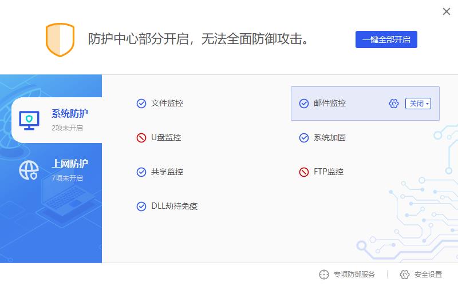
Task: Switch to the 上网防护 sidebar tab
Action: tap(57, 170)
